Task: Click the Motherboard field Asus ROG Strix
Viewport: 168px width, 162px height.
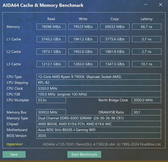Action: 99,130
